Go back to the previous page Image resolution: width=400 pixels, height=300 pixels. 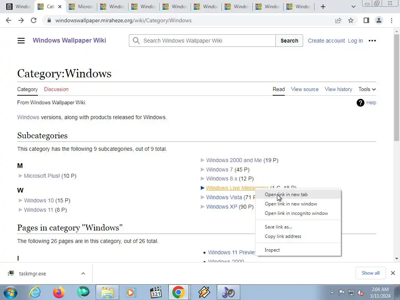coord(9,20)
